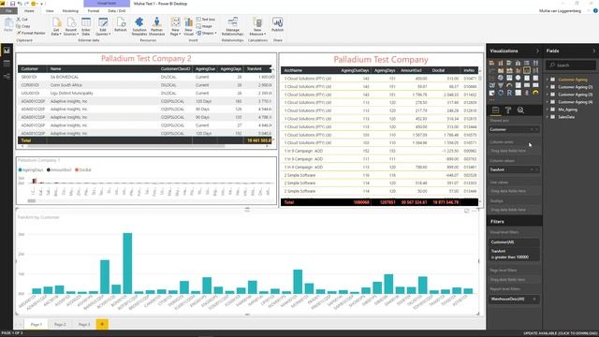Click the Refresh ribbon icon
Viewport: 599px width, 337px height.
coord(120,24)
